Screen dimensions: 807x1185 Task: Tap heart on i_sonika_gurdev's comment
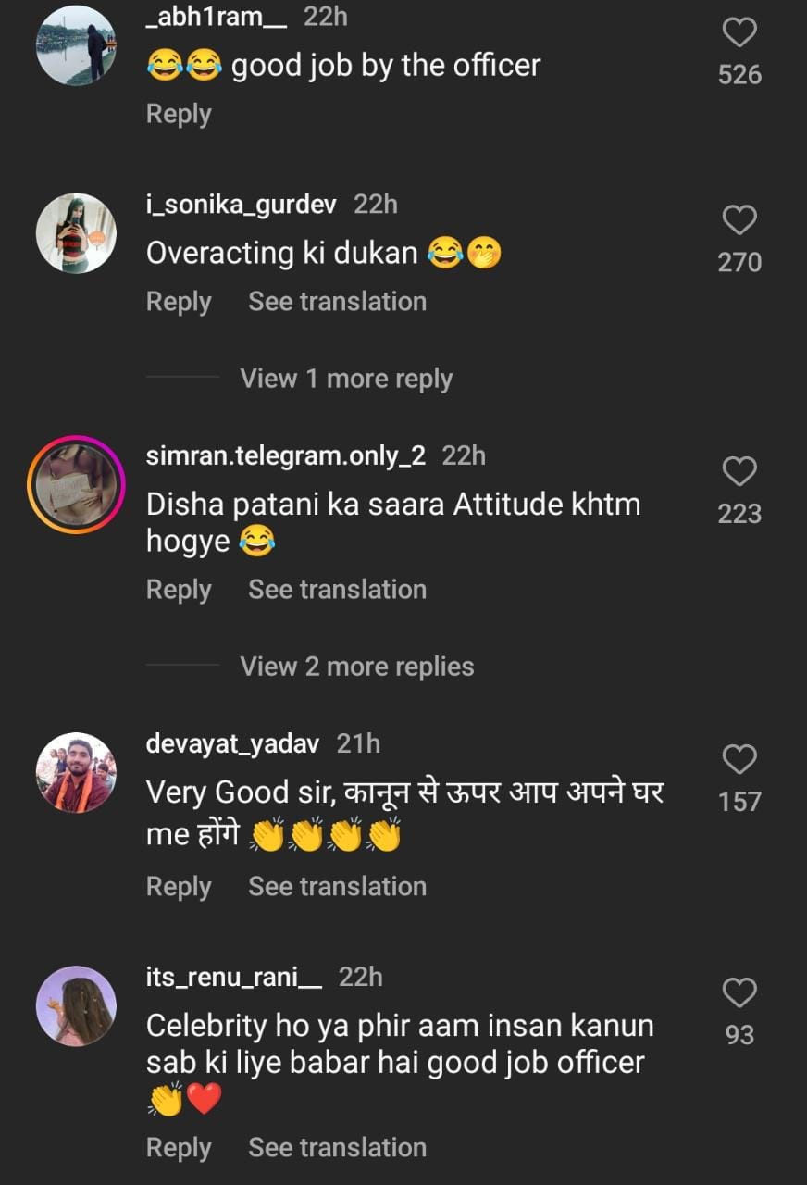click(739, 220)
